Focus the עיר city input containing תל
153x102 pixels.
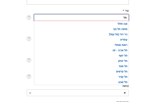point(81,18)
